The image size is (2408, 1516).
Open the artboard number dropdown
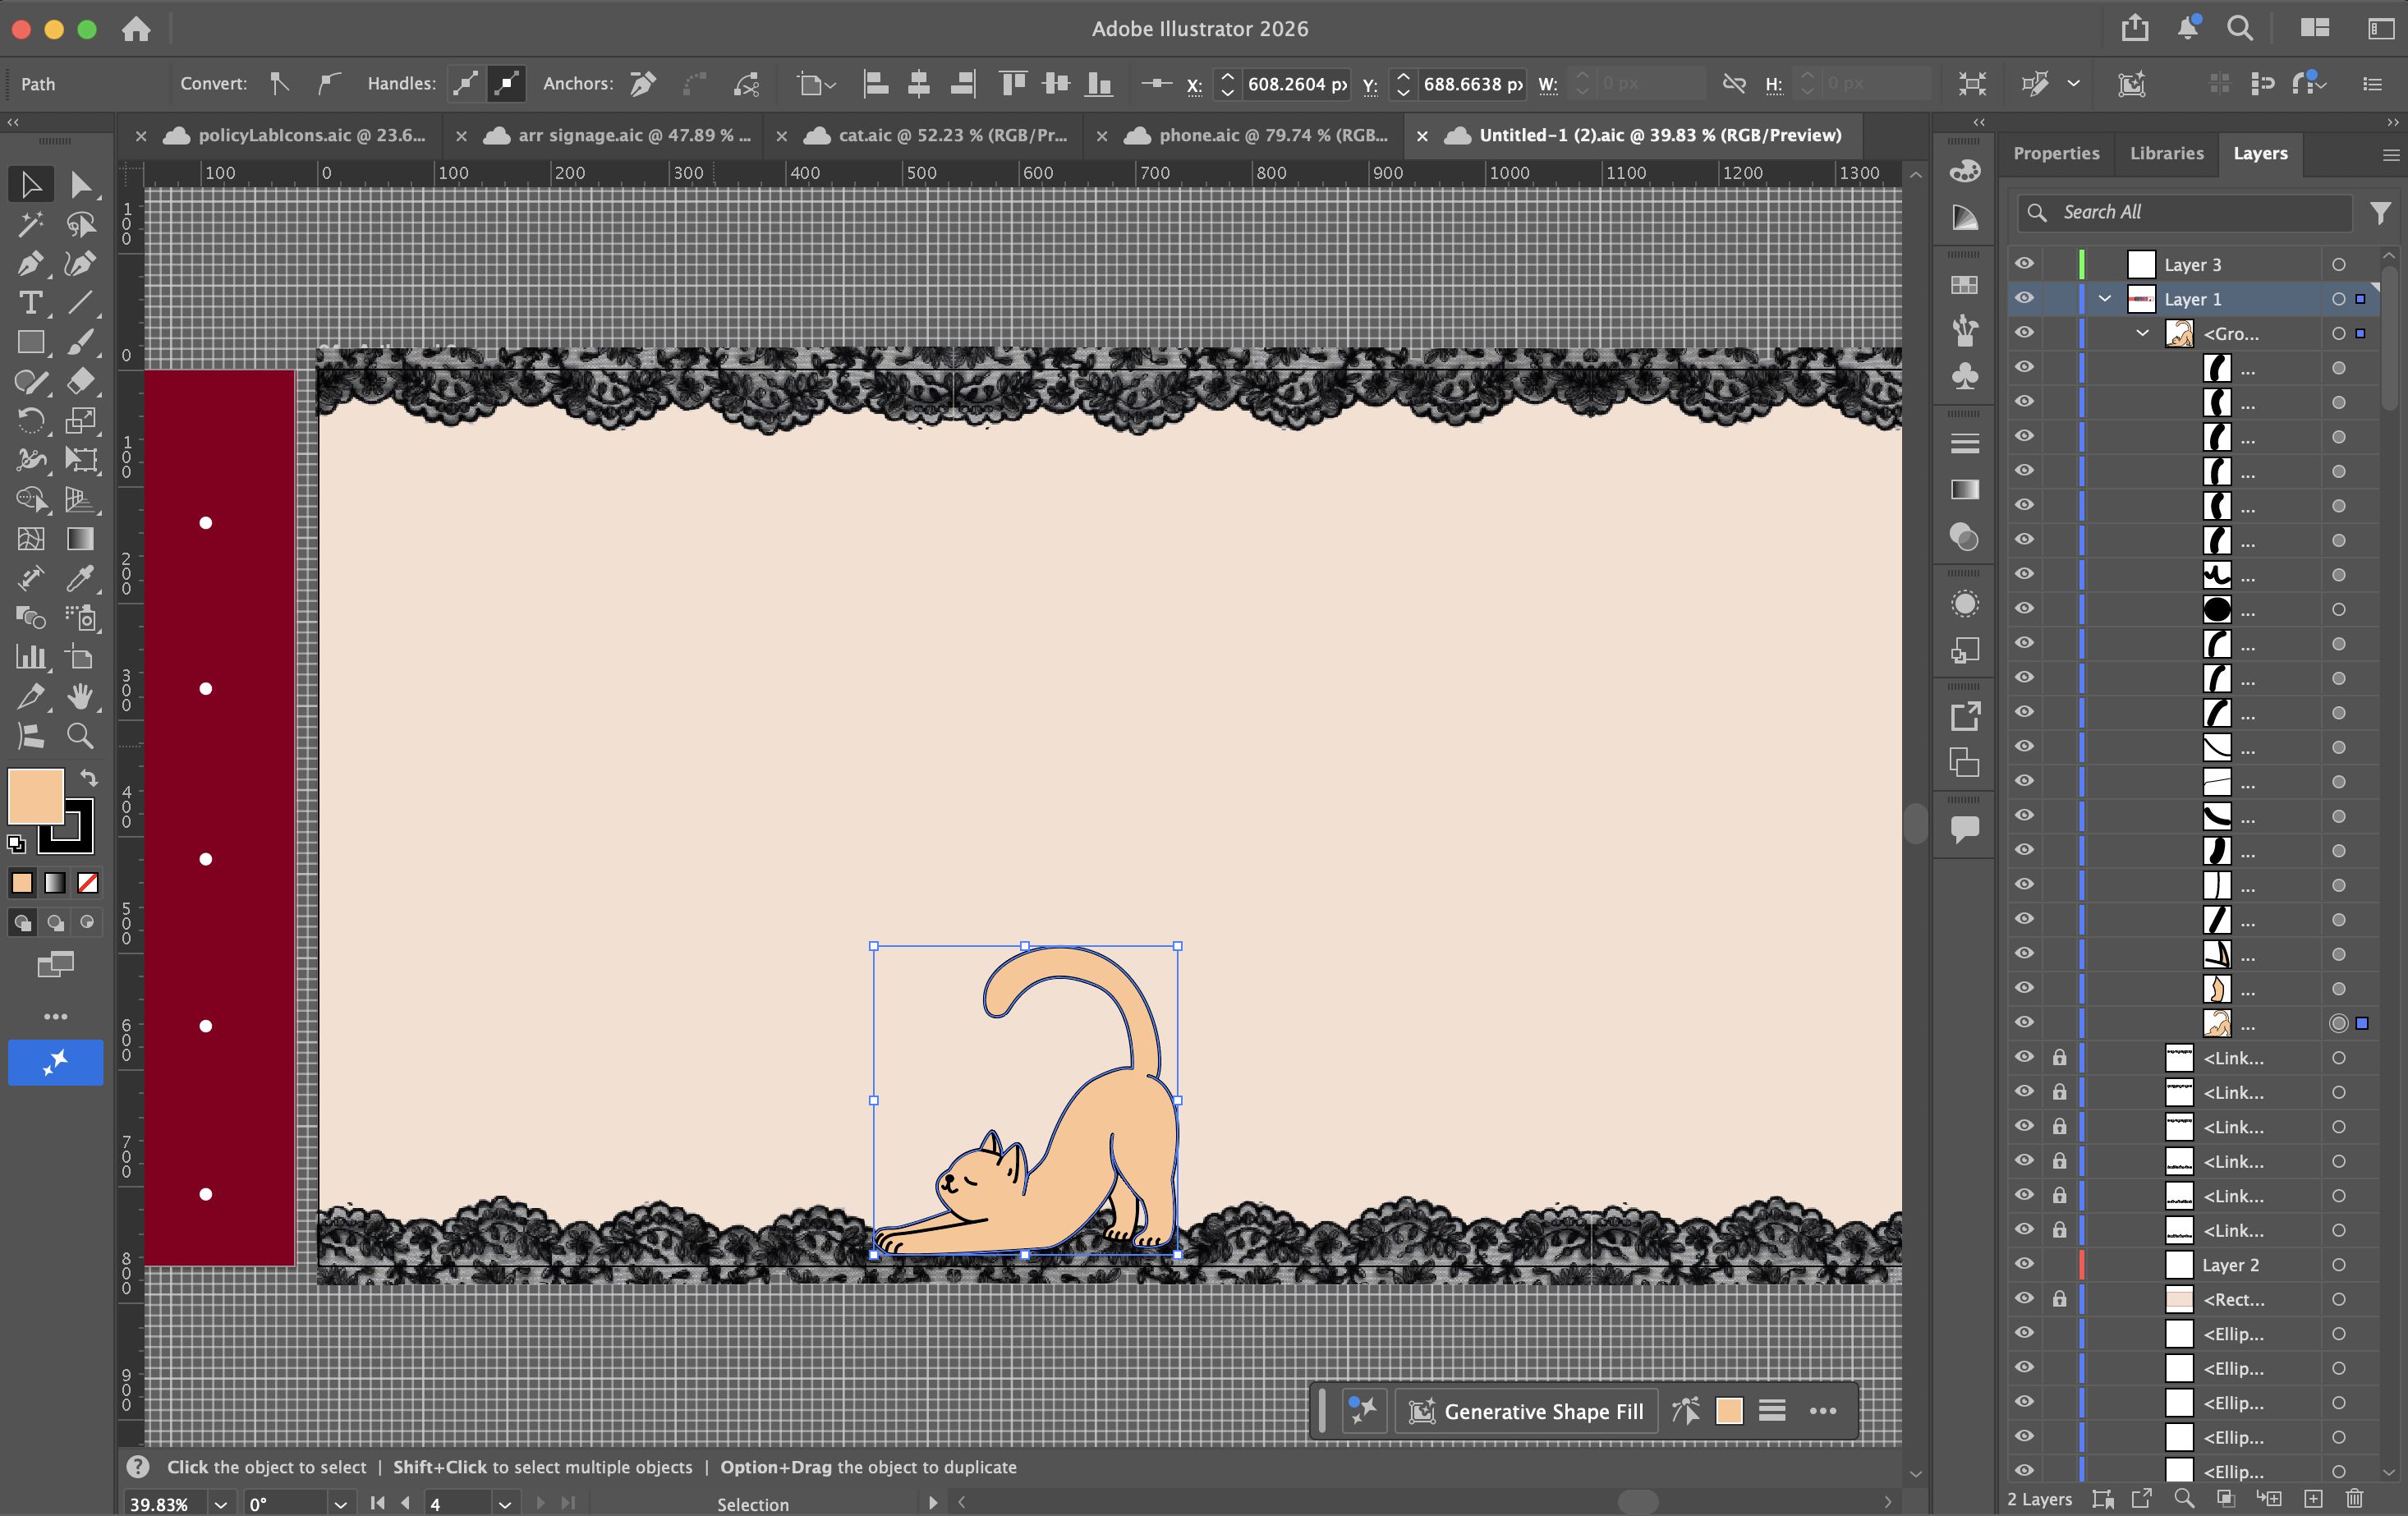505,1504
